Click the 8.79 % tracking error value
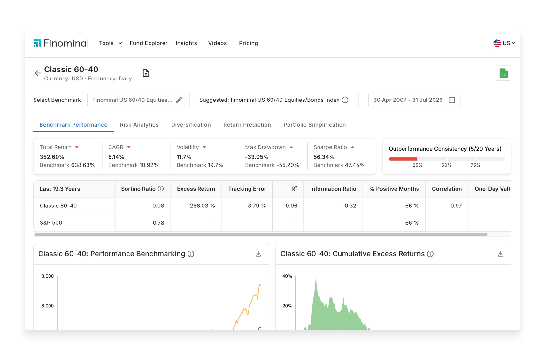545x359 pixels. pyautogui.click(x=257, y=206)
